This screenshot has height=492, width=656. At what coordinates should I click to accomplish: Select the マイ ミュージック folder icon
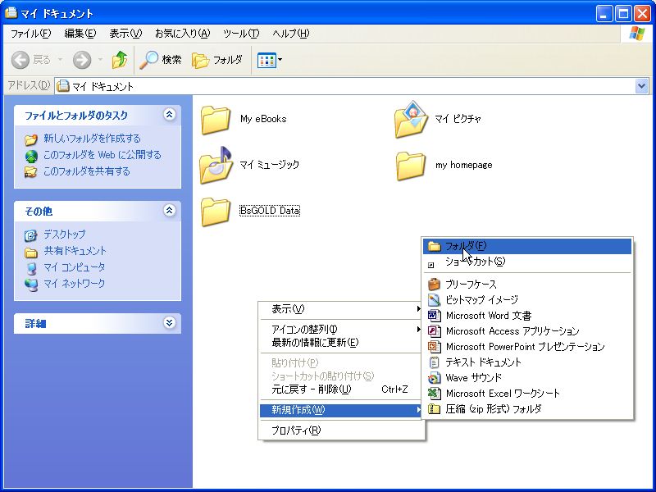tap(216, 166)
